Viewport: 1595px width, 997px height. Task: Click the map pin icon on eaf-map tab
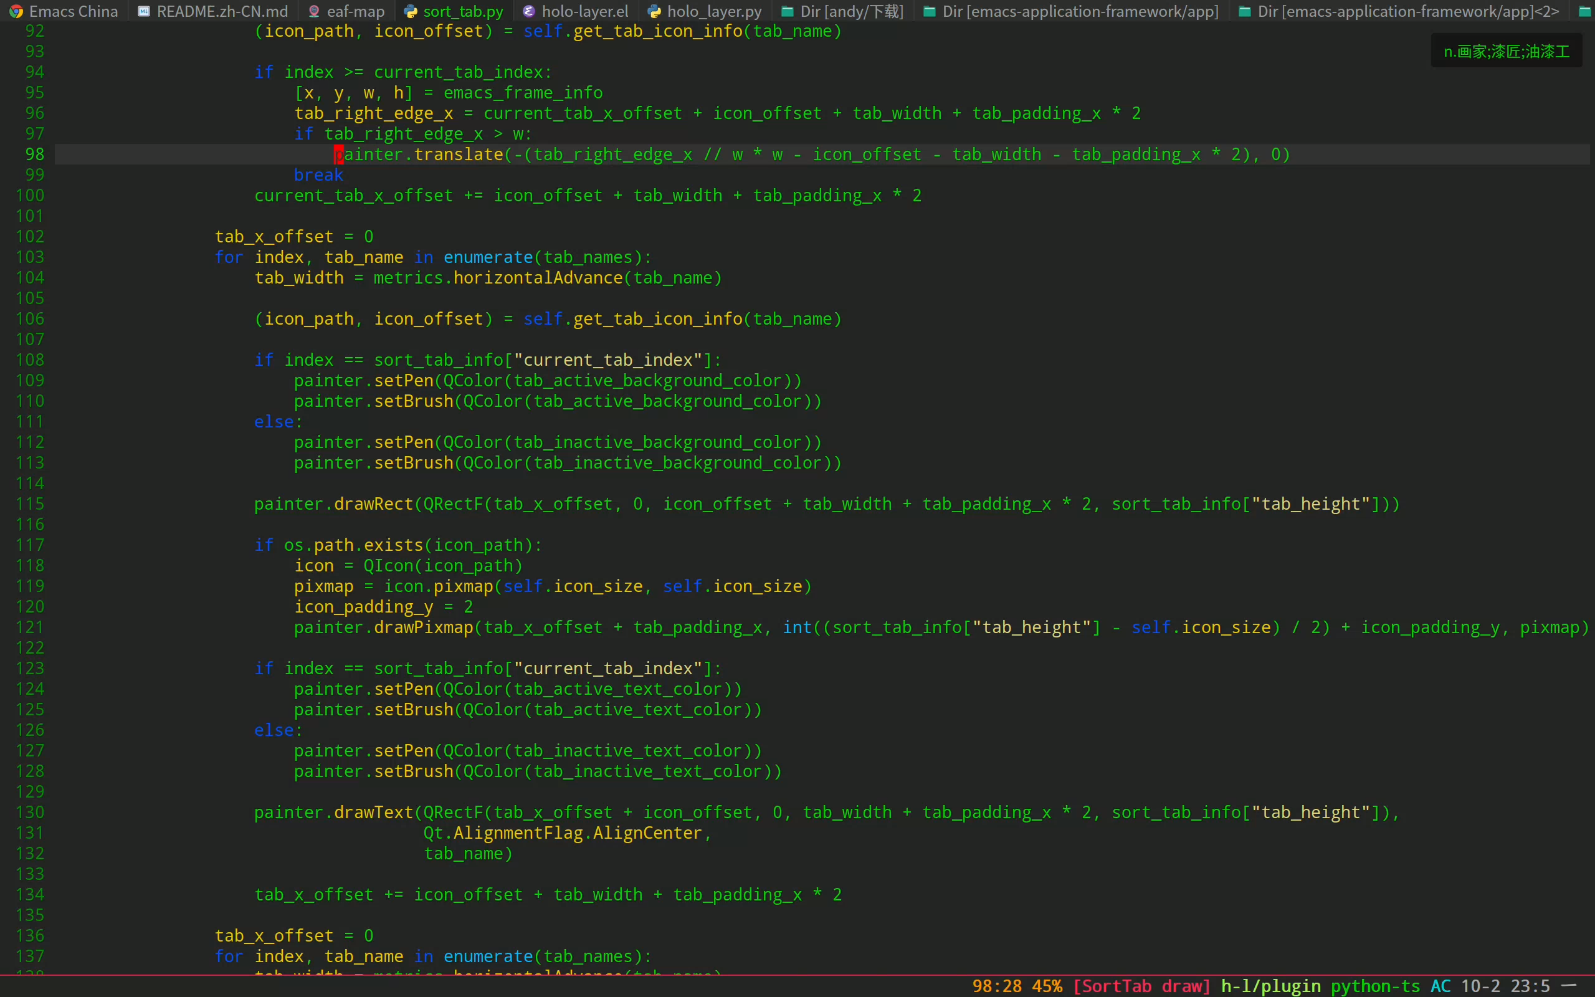coord(314,11)
